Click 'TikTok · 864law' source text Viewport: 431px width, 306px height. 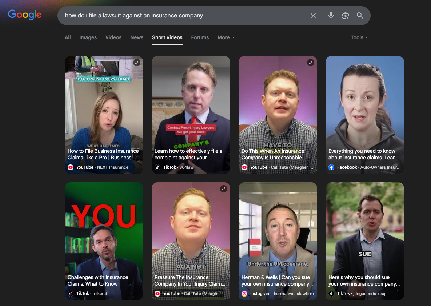(x=178, y=167)
